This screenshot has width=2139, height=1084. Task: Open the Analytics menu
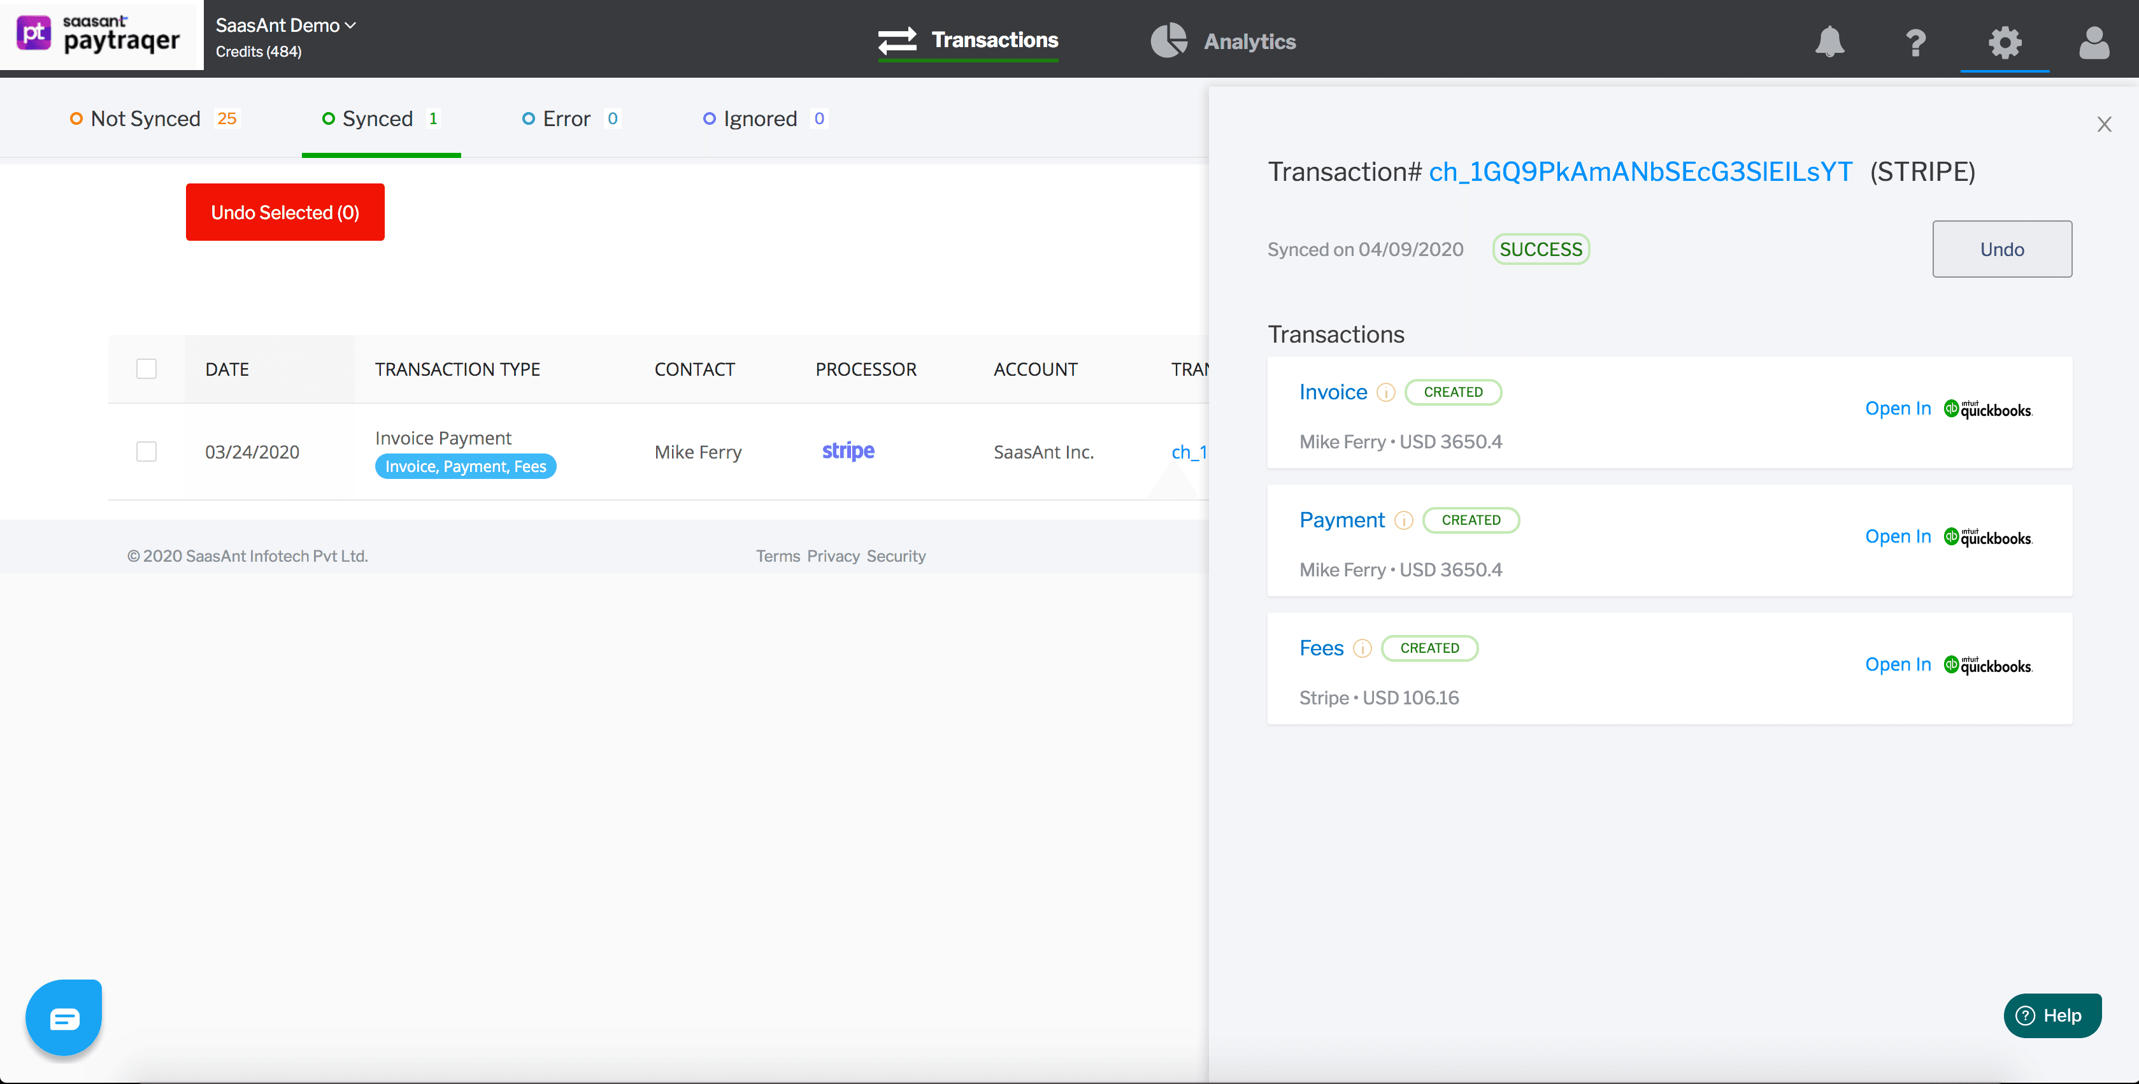point(1223,41)
